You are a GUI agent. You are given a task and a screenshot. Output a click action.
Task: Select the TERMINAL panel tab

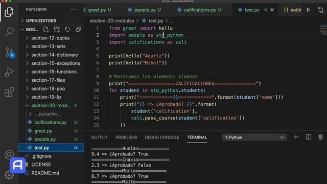[x=197, y=137]
